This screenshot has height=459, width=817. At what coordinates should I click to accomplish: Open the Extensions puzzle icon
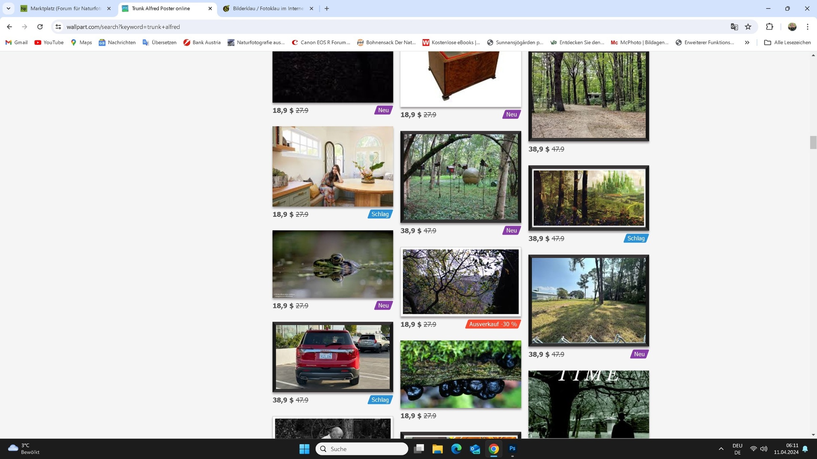[x=769, y=27]
